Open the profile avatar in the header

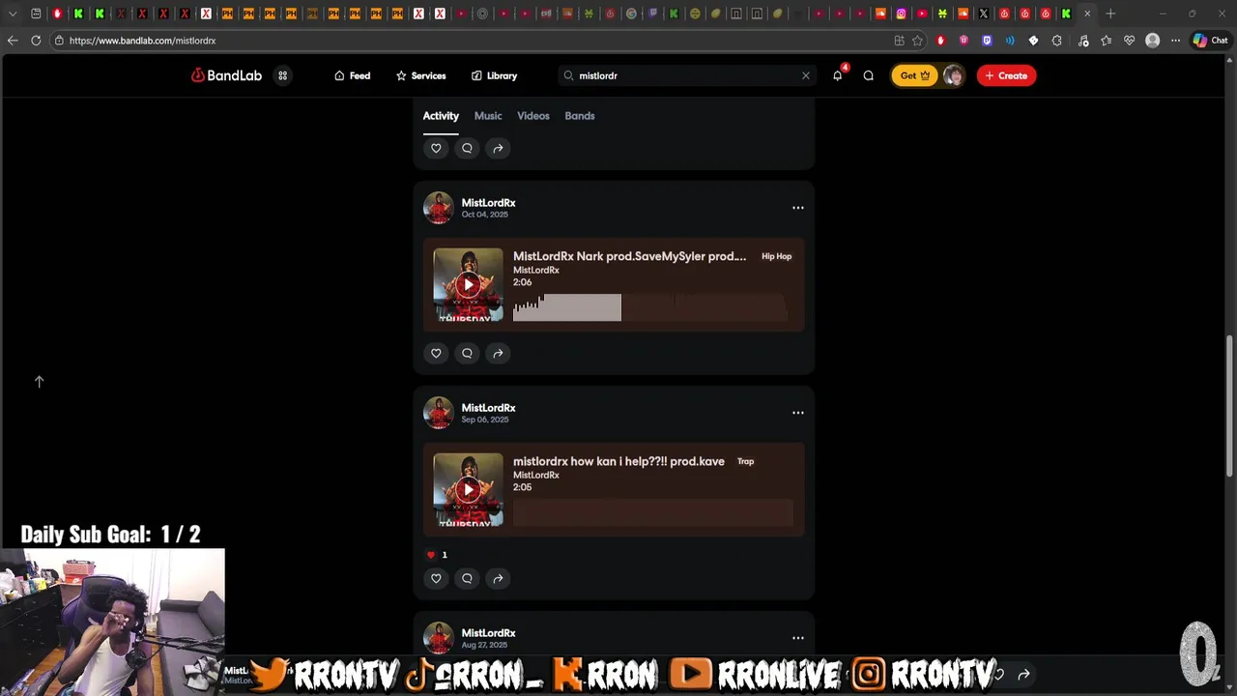click(x=953, y=75)
